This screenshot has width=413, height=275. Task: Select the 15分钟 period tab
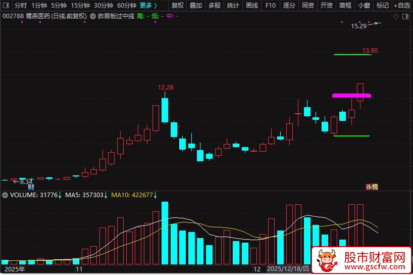pos(80,5)
